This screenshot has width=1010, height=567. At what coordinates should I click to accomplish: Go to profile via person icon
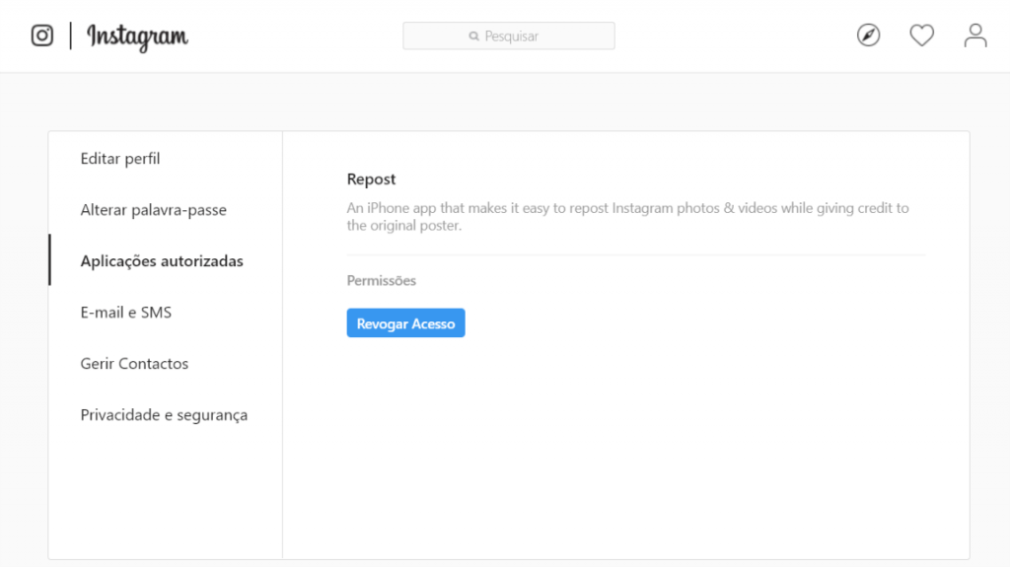coord(975,35)
